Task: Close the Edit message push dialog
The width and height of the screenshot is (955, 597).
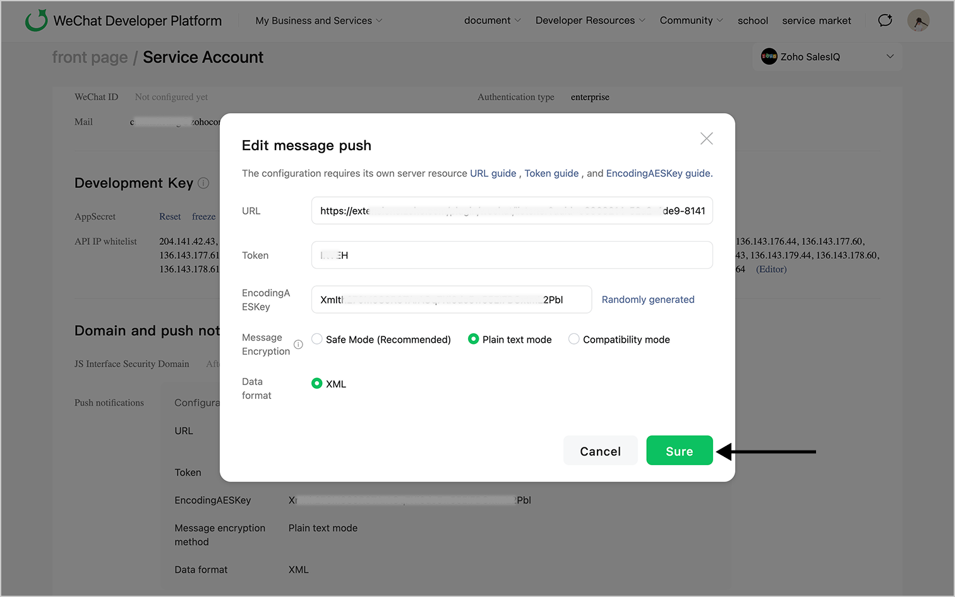Action: click(x=706, y=139)
